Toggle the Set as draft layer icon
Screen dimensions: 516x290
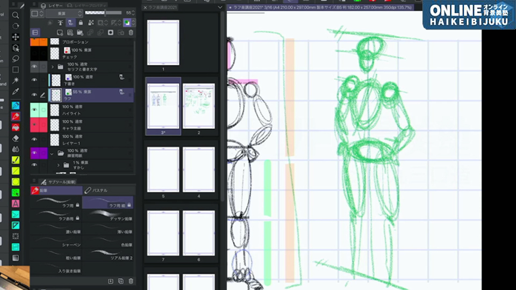[x=70, y=23]
